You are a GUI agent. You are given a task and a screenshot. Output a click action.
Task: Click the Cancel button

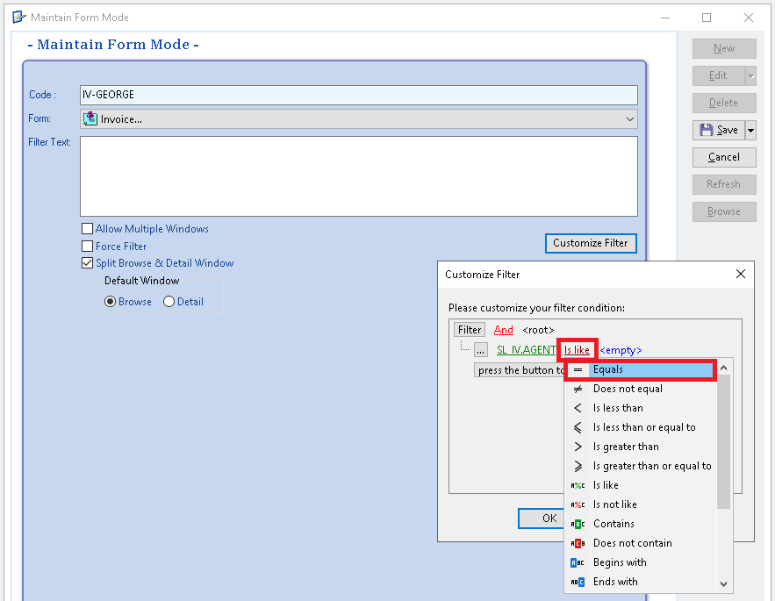click(723, 157)
